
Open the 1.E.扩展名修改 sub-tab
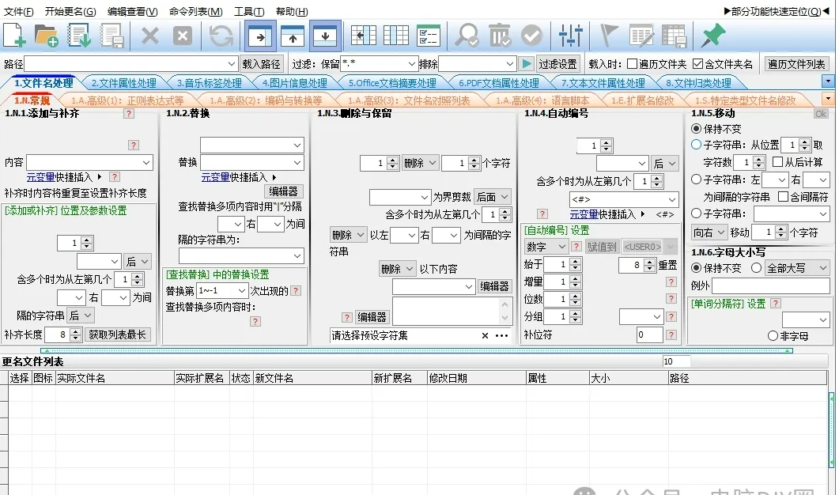coord(643,100)
